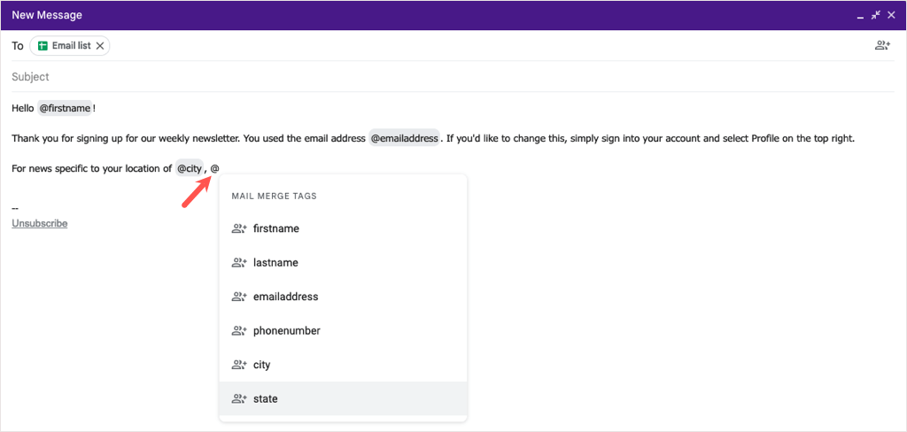Choose the emailaddress merge tag
Screen dimensions: 907x432
[x=285, y=297]
